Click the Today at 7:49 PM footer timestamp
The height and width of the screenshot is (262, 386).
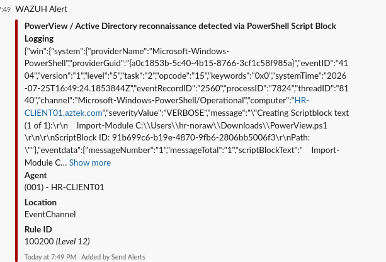(50, 257)
